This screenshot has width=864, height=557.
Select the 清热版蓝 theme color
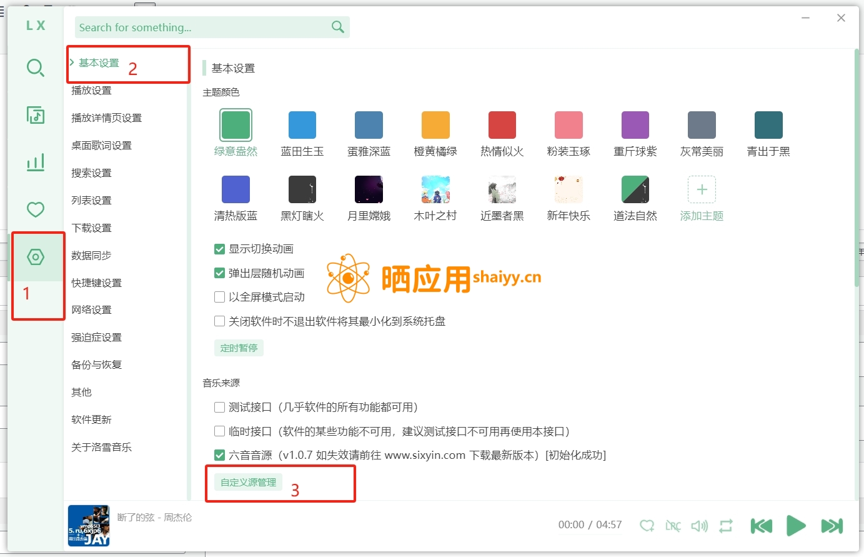point(236,189)
